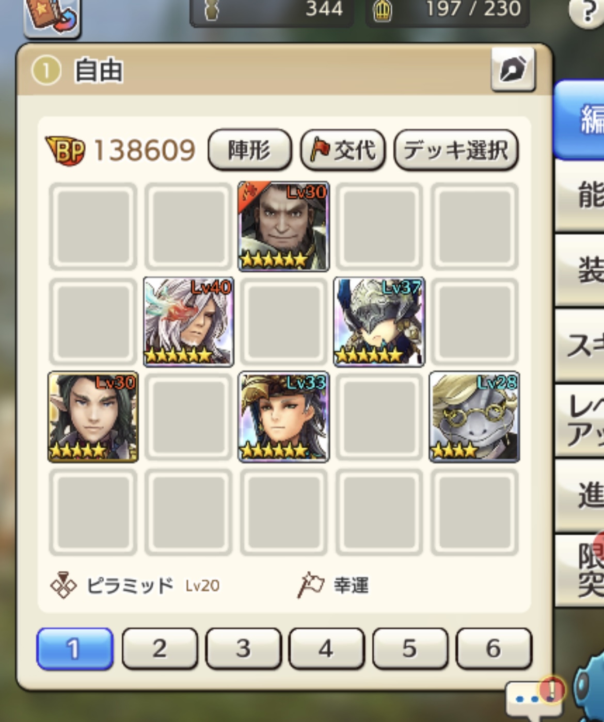This screenshot has width=604, height=722.
Task: Select the Lv40 white-haired character portrait
Action: coord(188,321)
